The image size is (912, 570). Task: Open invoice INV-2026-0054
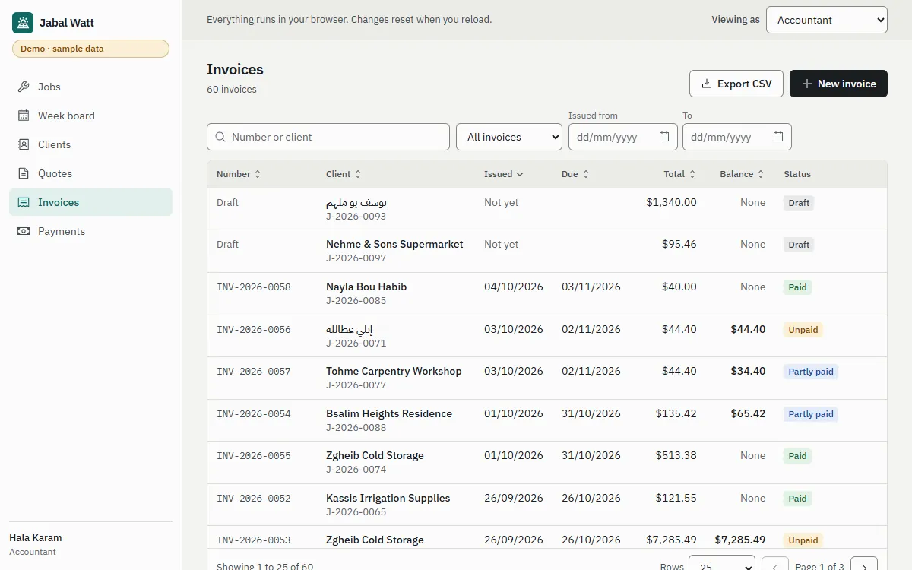point(254,414)
